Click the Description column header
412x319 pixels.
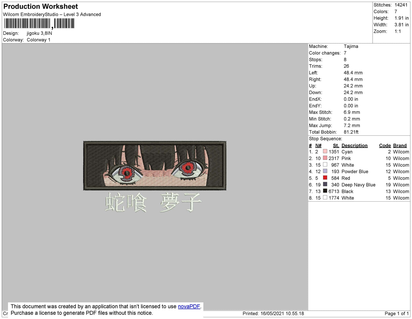point(354,145)
